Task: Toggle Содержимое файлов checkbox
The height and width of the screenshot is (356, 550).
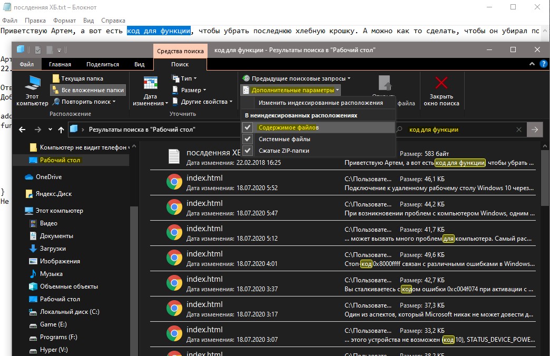Action: click(248, 127)
